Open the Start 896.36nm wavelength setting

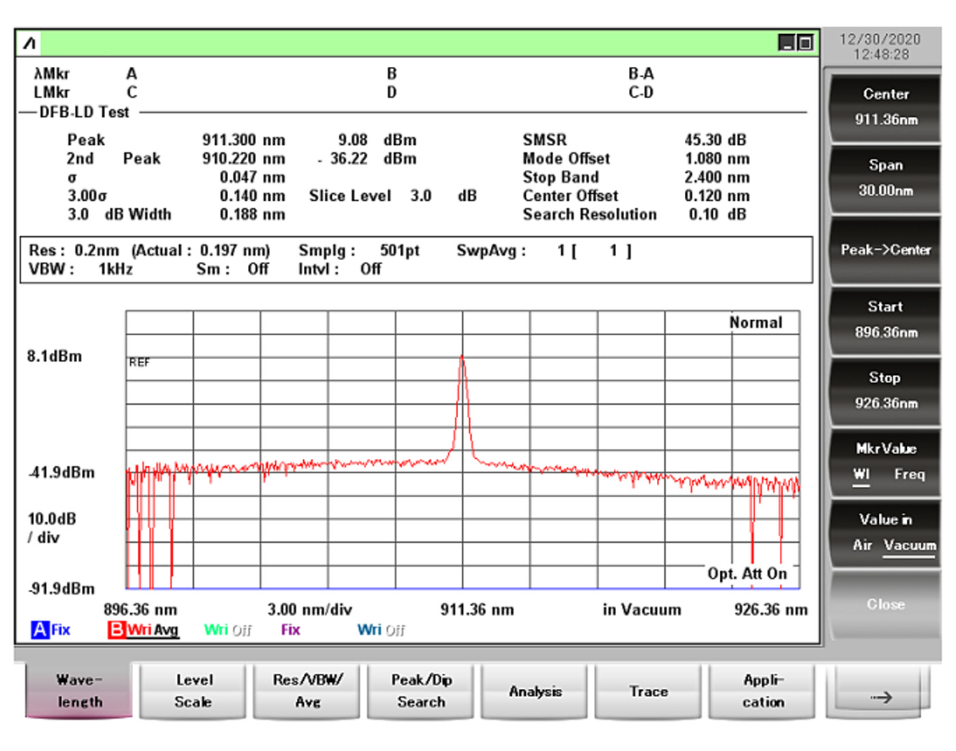885,320
